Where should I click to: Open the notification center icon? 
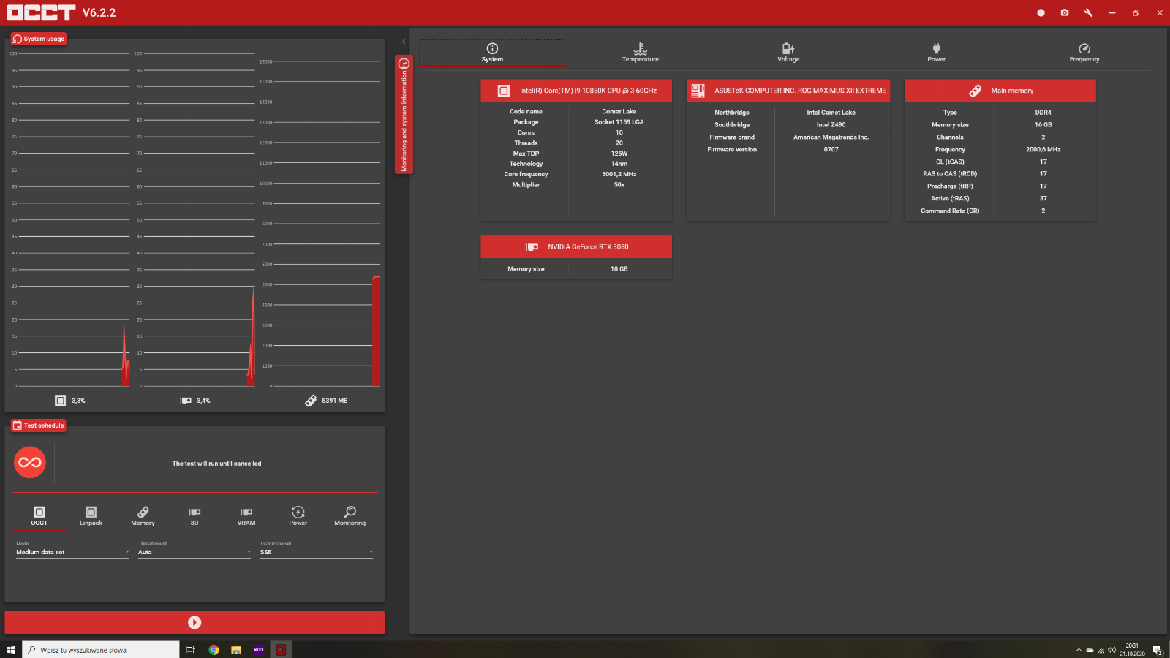1158,650
